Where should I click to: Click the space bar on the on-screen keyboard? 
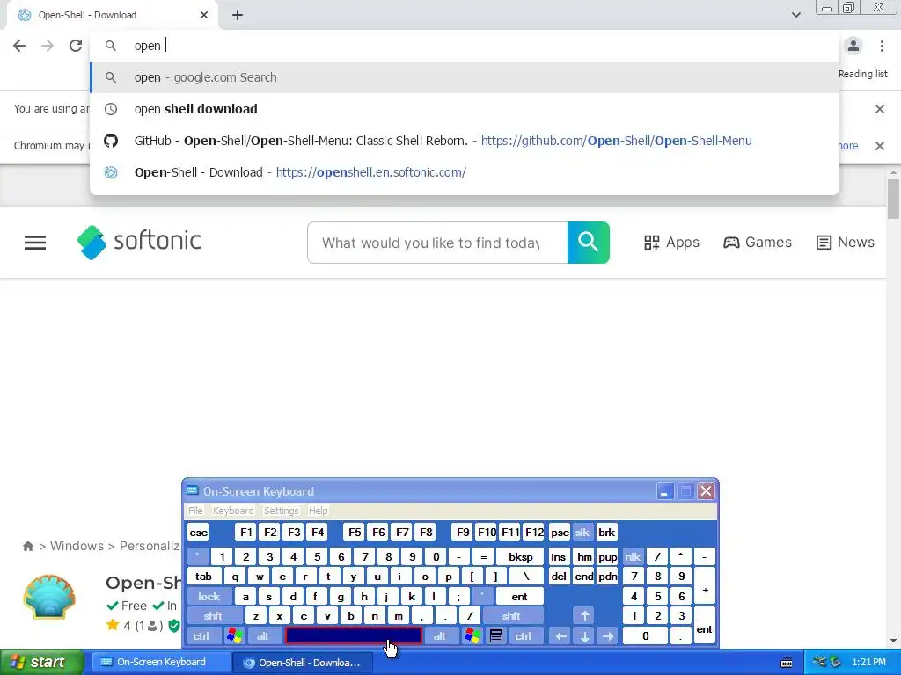tap(354, 636)
